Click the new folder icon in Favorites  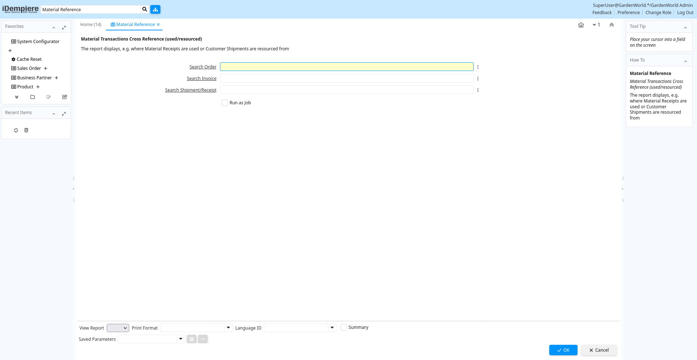click(x=33, y=97)
